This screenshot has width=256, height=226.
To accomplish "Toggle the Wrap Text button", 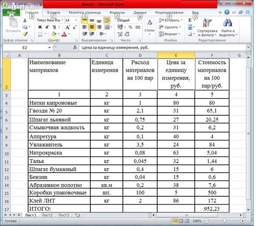I will pos(107,20).
